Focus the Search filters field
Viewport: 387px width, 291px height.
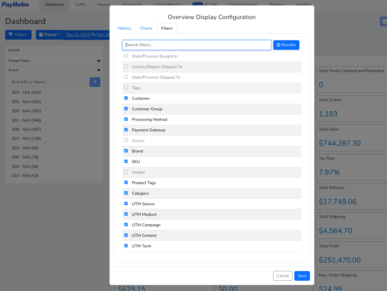(197, 45)
